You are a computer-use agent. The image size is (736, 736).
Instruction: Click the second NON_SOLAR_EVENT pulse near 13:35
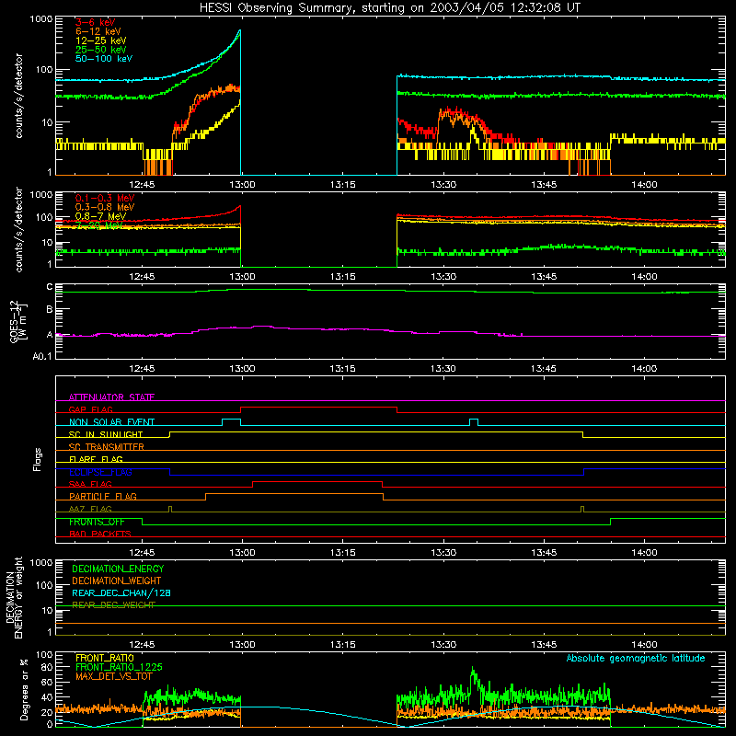click(474, 420)
